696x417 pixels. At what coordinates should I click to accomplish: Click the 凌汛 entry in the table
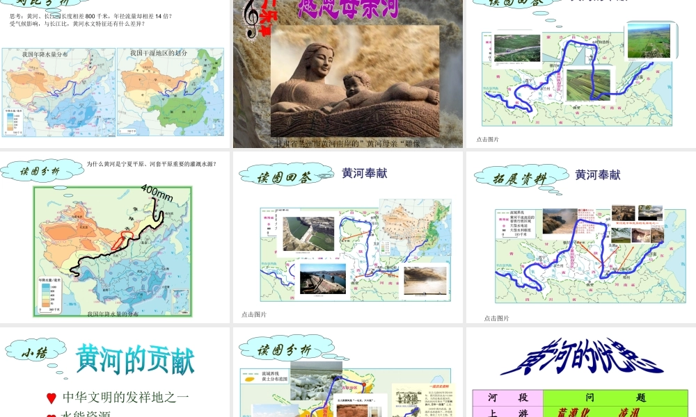628,413
